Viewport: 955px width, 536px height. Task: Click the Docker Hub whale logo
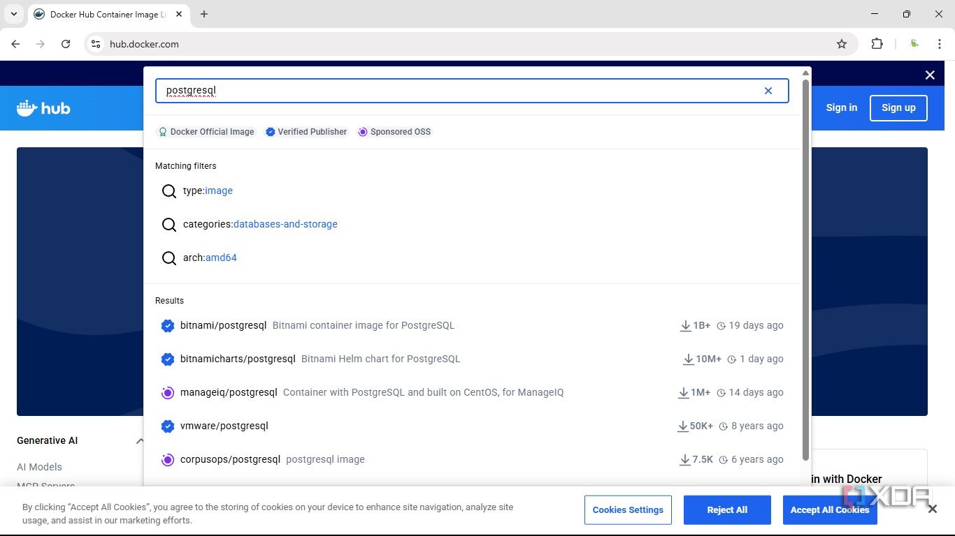click(x=43, y=108)
